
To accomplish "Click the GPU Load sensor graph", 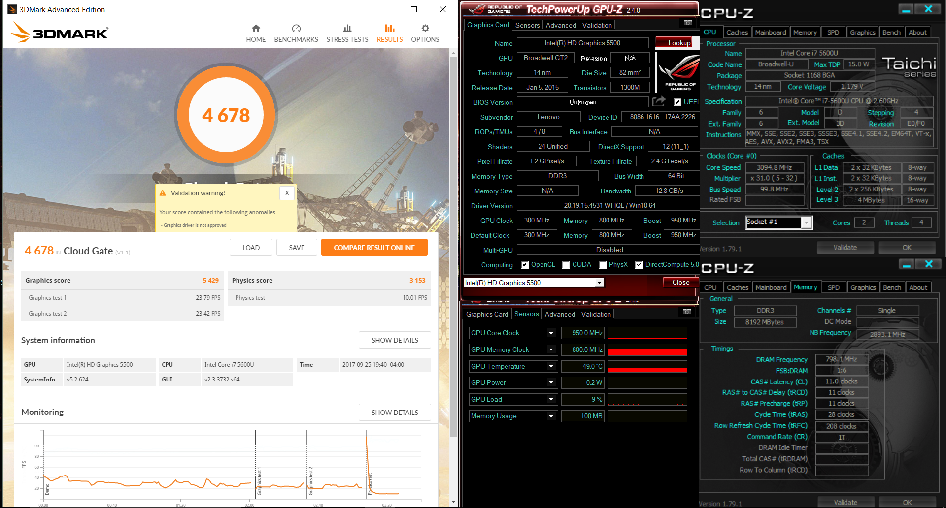I will click(647, 400).
